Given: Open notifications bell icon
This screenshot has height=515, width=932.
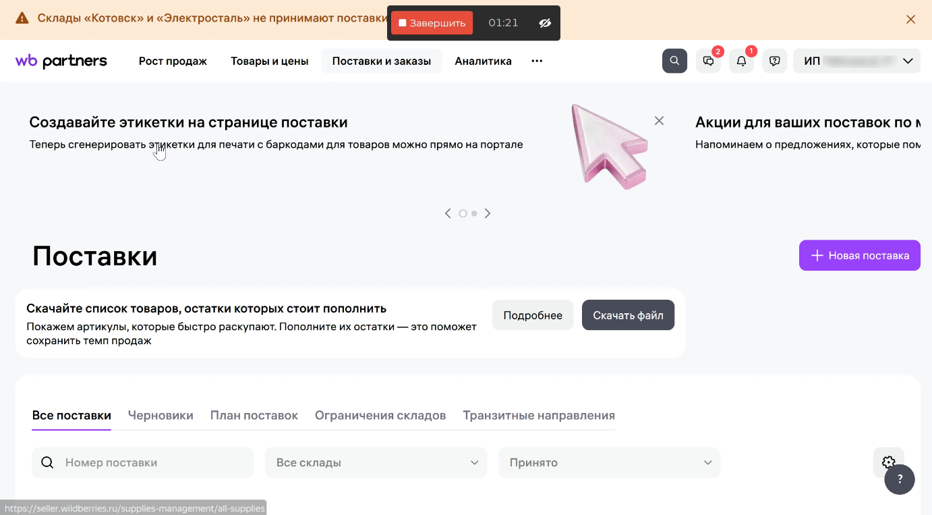Looking at the screenshot, I should tap(741, 61).
